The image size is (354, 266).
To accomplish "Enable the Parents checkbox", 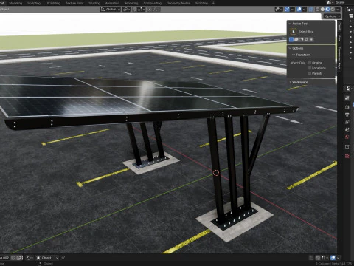I will pos(310,73).
